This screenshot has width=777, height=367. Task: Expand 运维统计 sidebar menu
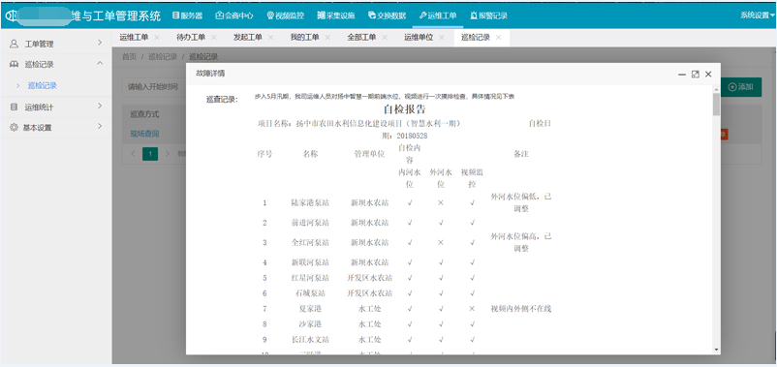click(x=56, y=107)
